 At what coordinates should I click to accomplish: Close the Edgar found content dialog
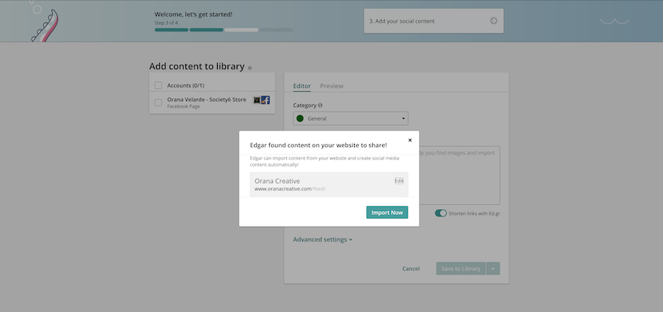coord(410,140)
